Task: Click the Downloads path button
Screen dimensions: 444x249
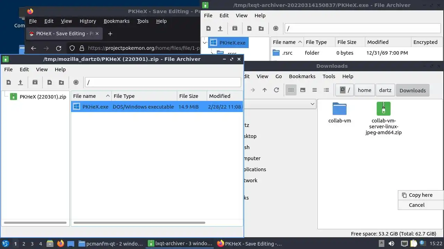Action: point(413,90)
